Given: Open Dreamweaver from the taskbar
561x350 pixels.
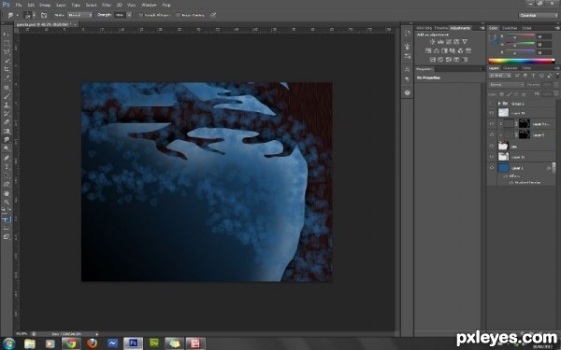Looking at the screenshot, I should point(154,343).
